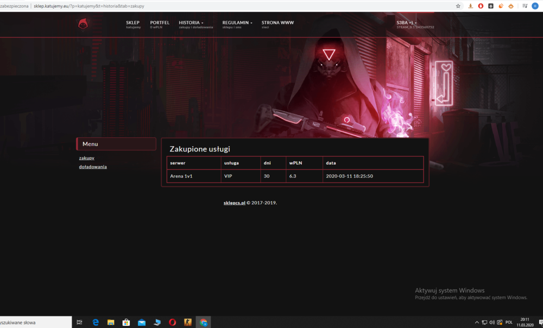Click the '2020-03-11 18:25:50' date cell
Image resolution: width=543 pixels, height=328 pixels.
(x=373, y=176)
